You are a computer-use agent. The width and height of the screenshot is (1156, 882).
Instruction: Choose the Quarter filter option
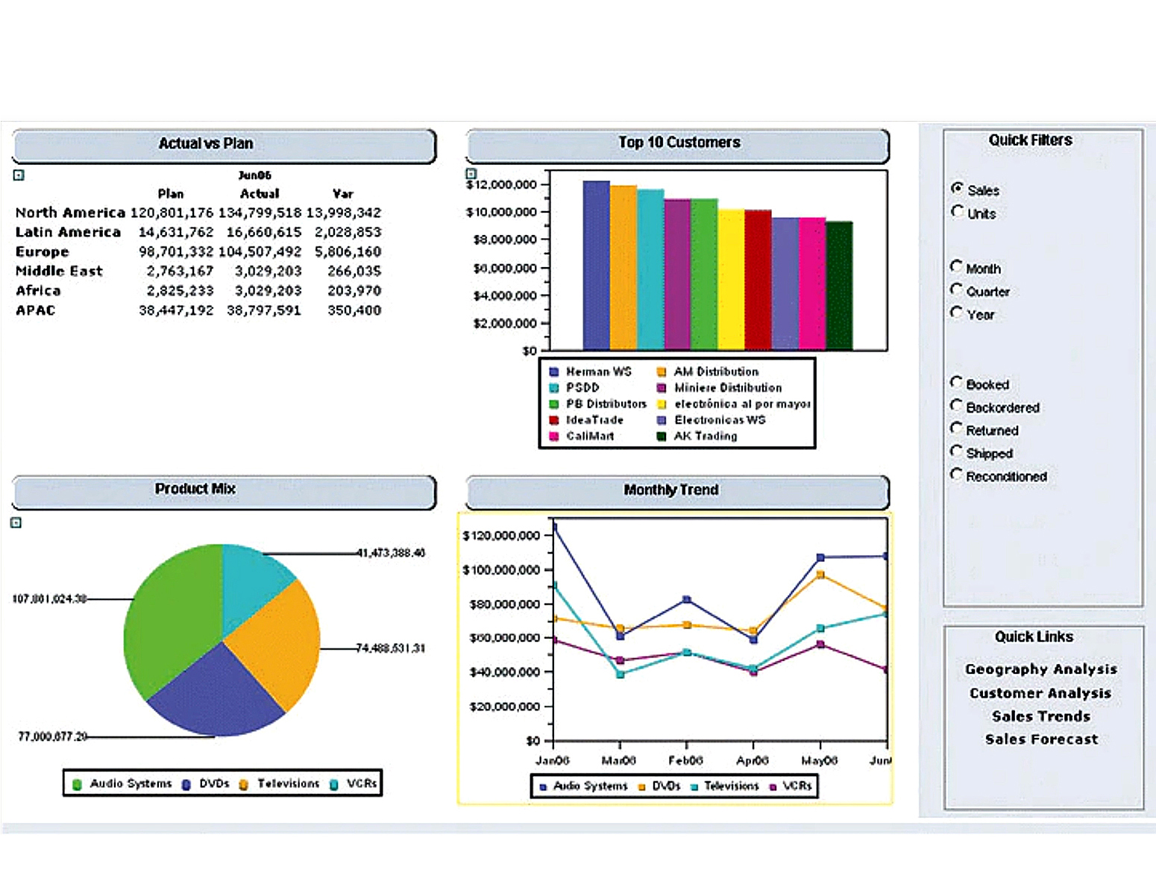click(956, 290)
